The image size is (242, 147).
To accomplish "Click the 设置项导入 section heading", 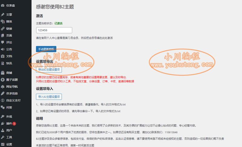I will [x=44, y=89].
